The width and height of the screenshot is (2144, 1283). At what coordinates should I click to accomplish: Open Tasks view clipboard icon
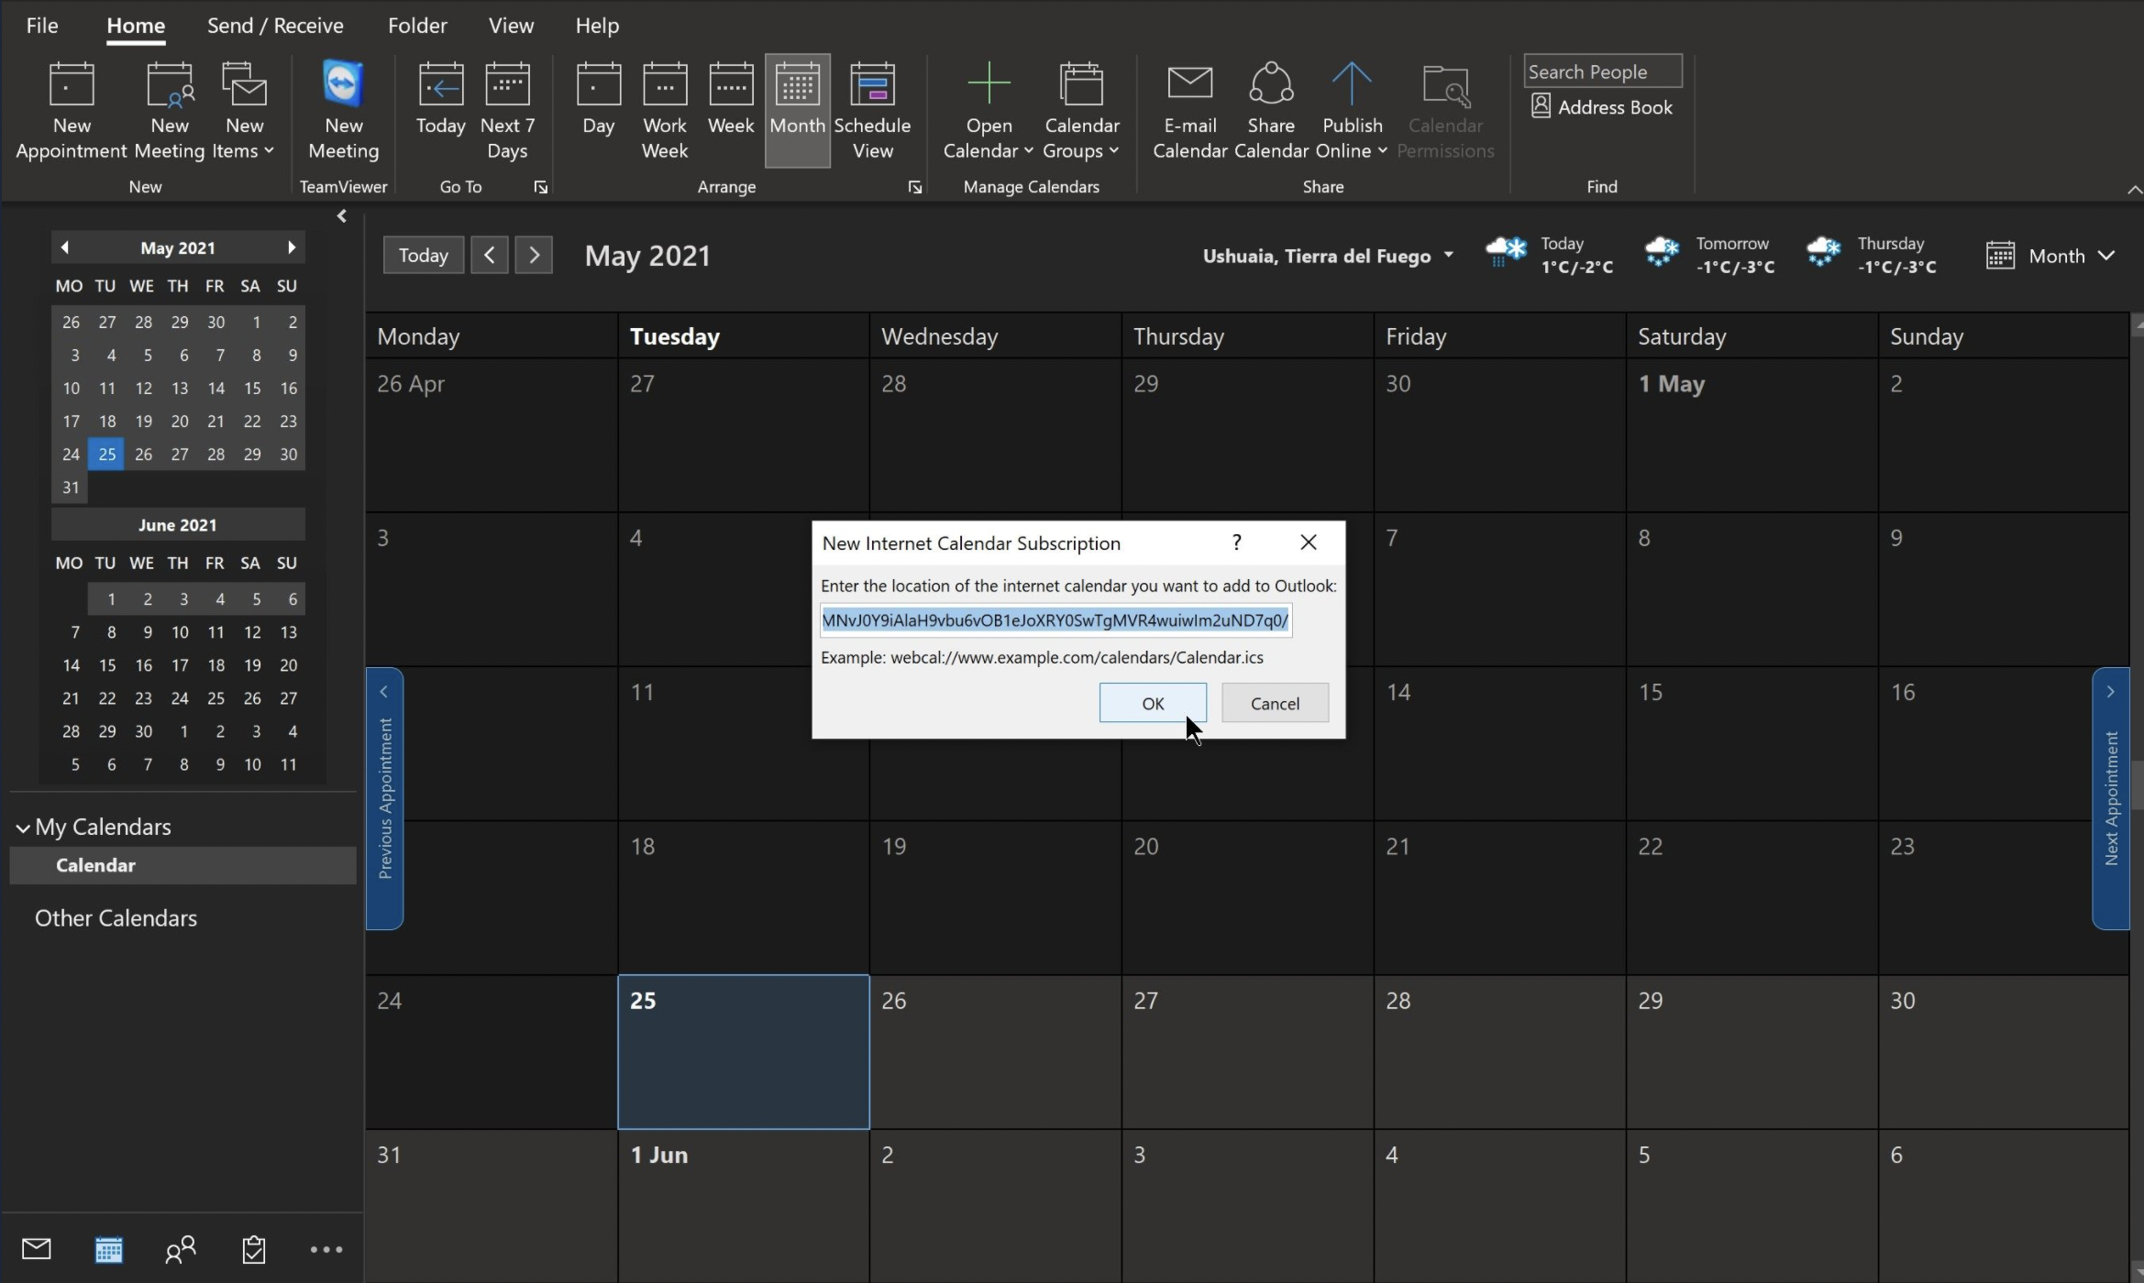pos(254,1249)
